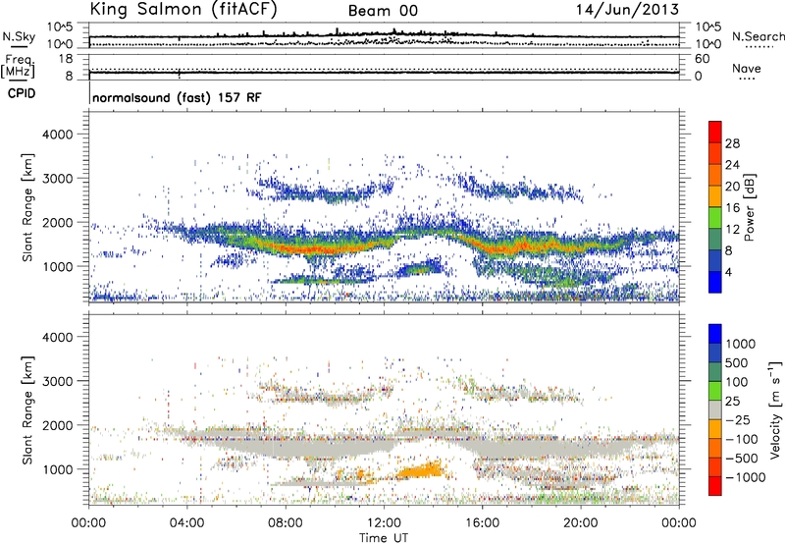Screen dimensions: 785x544
Task: Click the '04:00' time axis tick label
Action: [x=186, y=523]
